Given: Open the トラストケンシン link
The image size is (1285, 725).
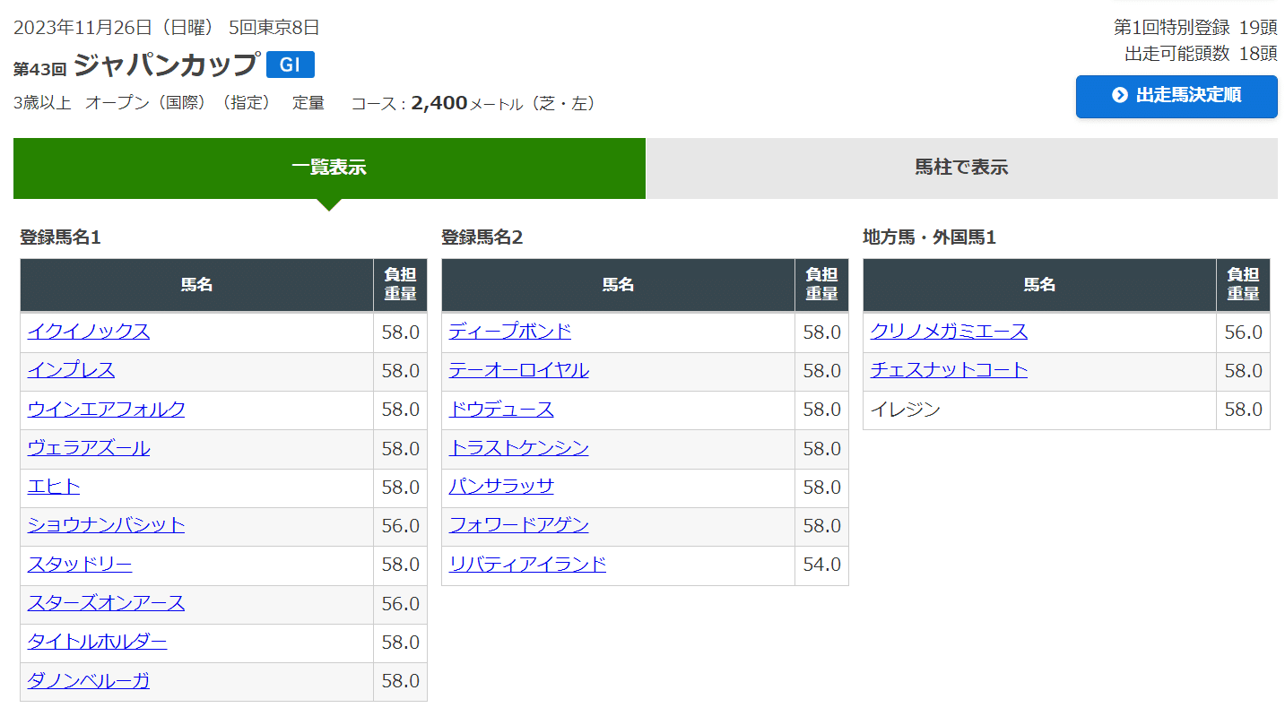Looking at the screenshot, I should point(519,448).
